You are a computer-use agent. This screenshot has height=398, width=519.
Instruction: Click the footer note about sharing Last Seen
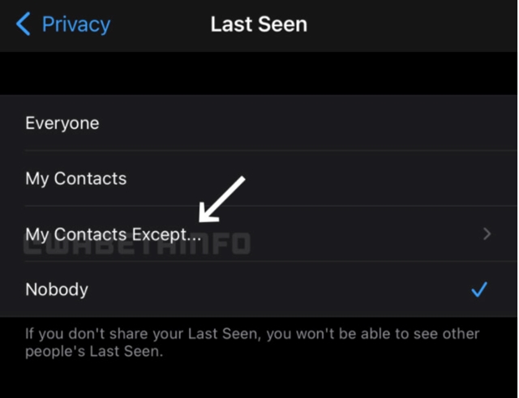[x=252, y=343]
